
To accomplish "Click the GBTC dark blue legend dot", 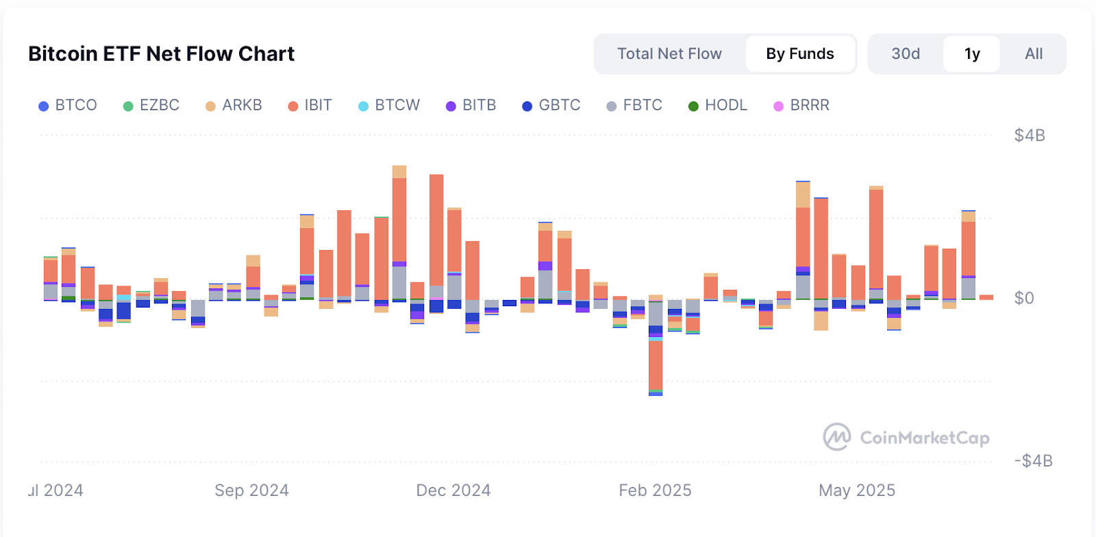I will pos(527,106).
